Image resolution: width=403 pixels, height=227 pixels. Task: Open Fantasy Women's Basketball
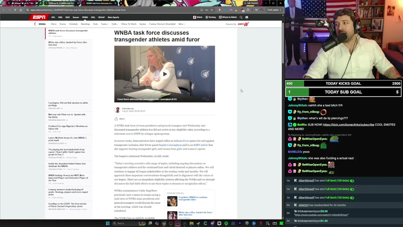pyautogui.click(x=162, y=24)
